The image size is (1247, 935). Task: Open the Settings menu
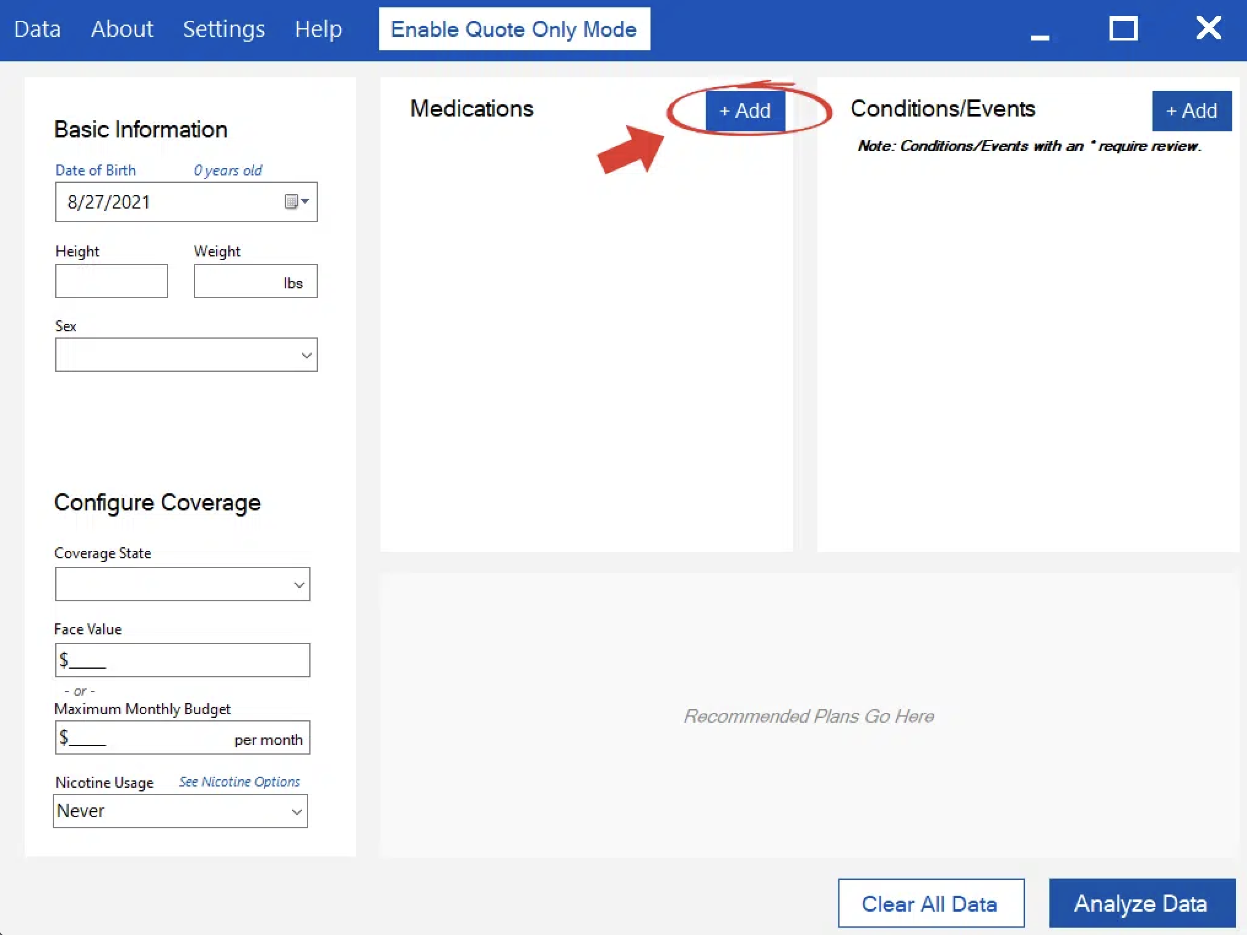(x=223, y=29)
